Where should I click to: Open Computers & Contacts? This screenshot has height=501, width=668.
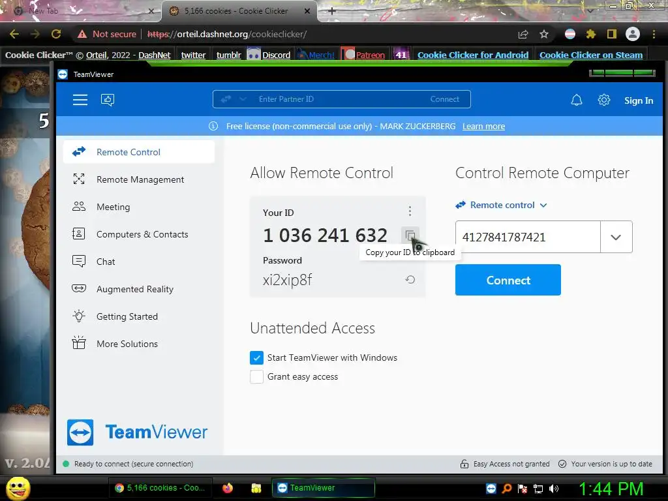(x=139, y=234)
